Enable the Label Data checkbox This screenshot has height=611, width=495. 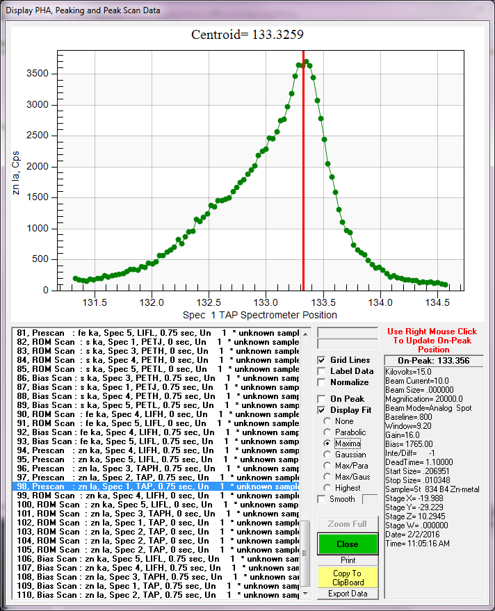[x=322, y=371]
